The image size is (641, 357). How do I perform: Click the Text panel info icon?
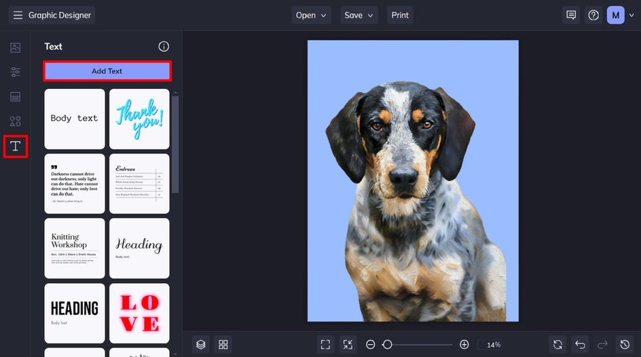[164, 47]
